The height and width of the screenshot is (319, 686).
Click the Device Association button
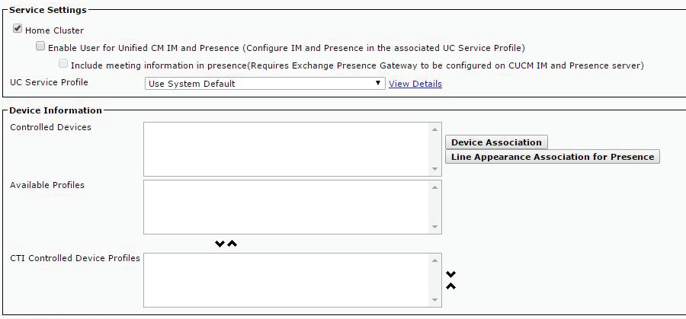(x=496, y=142)
